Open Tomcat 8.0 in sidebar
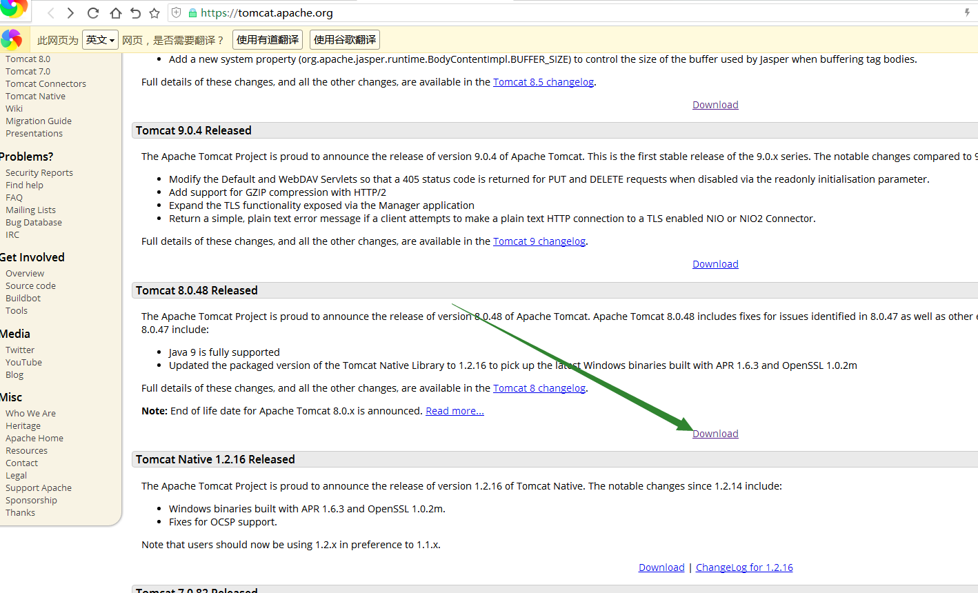Viewport: 978px width, 593px height. click(28, 59)
